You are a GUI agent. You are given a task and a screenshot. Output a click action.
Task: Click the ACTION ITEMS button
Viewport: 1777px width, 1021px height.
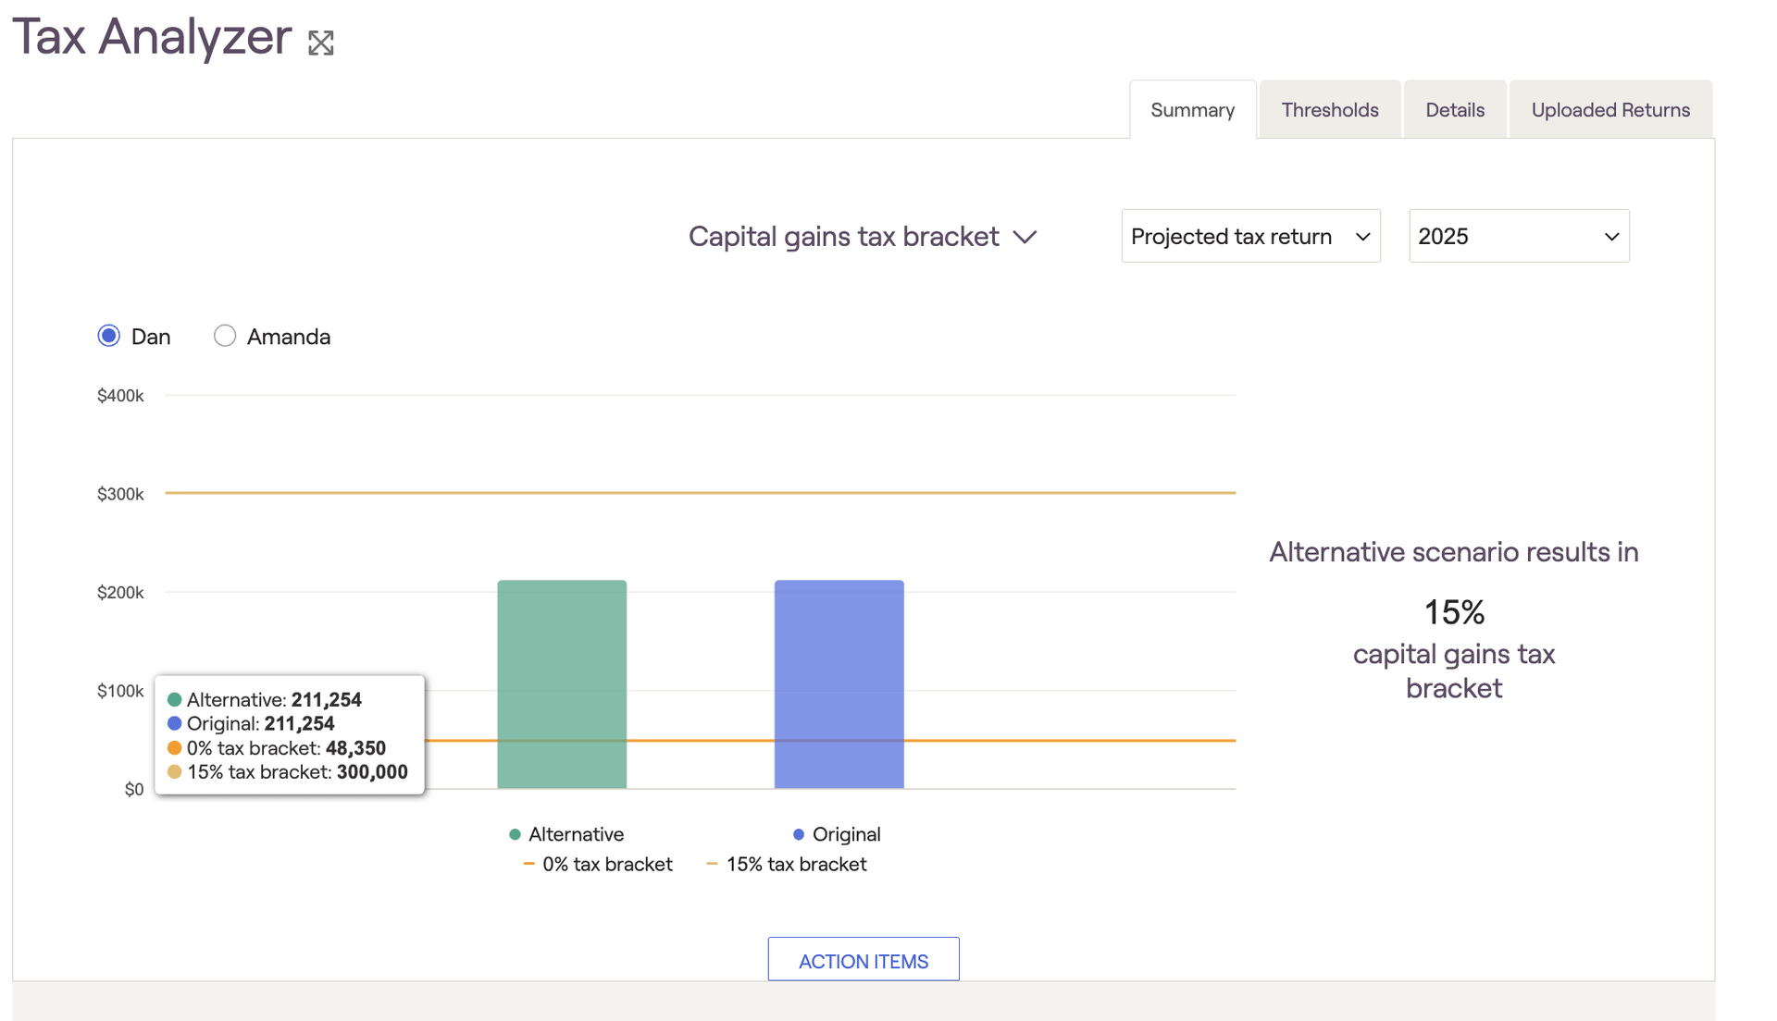coord(864,960)
